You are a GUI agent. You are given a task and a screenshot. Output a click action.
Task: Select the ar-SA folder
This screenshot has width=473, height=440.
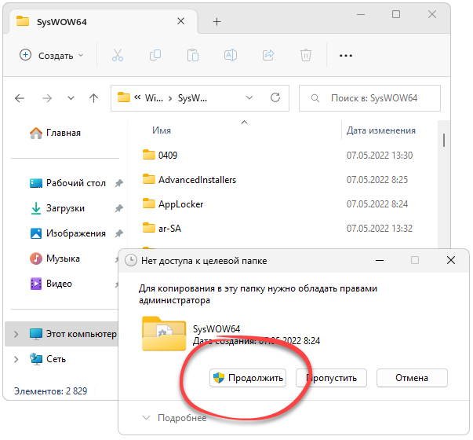[x=162, y=229]
